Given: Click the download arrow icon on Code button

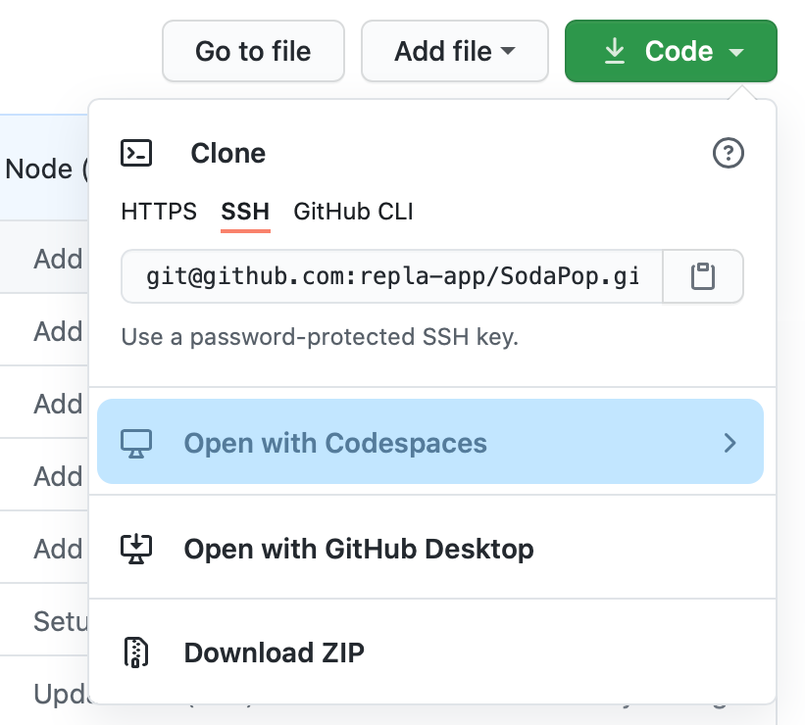Looking at the screenshot, I should click(x=614, y=51).
